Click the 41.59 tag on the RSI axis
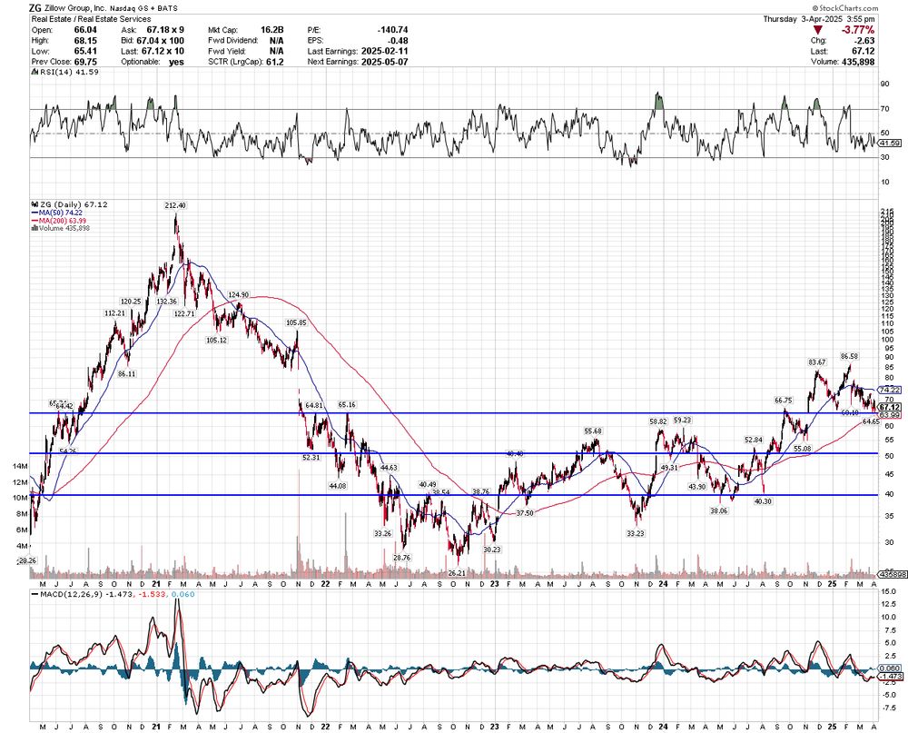Viewport: 908px width, 733px height. tap(890, 143)
